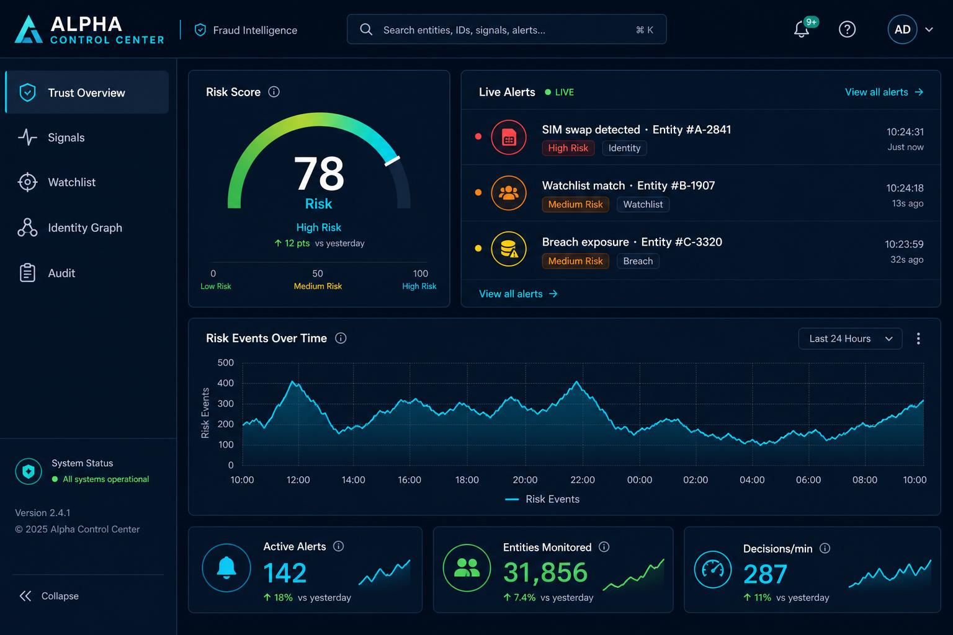Click the Medium Risk scale label

pos(318,286)
